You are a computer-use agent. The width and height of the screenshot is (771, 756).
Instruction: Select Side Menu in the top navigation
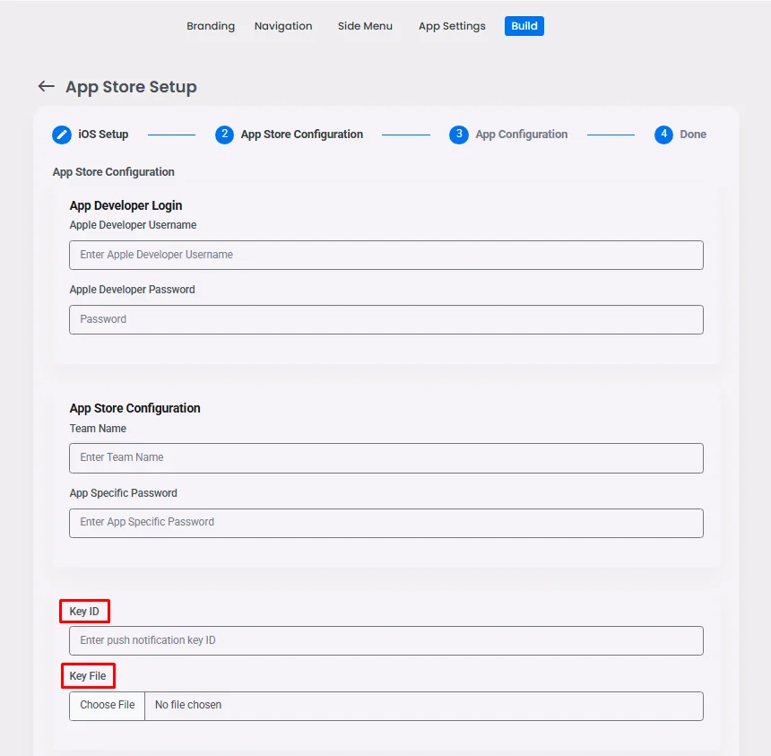(365, 26)
